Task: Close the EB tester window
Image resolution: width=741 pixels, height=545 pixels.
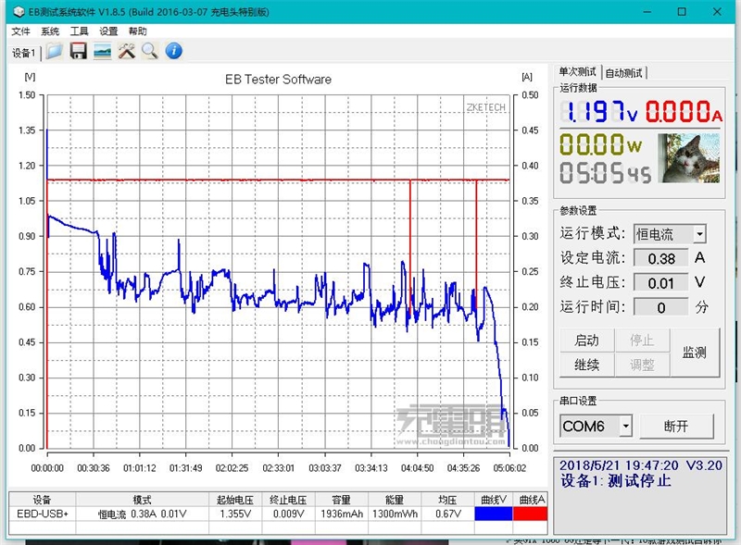Action: tap(717, 12)
